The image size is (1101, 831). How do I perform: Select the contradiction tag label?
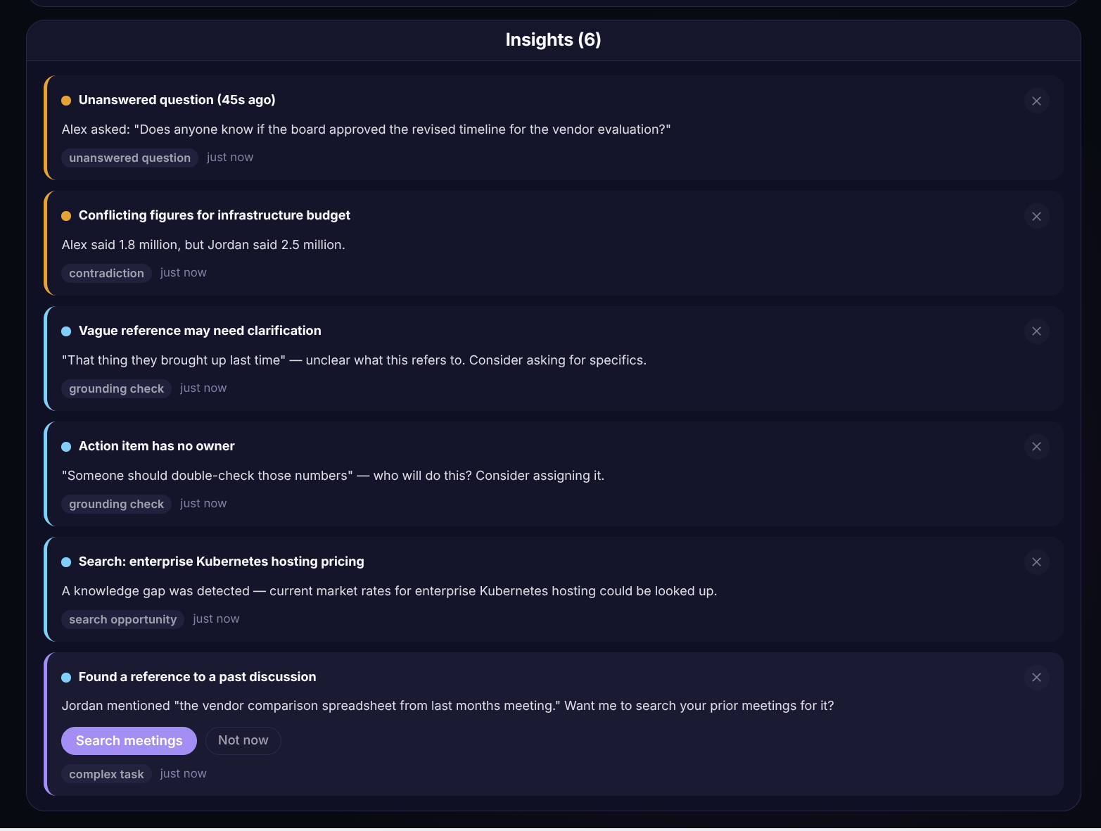coord(106,273)
